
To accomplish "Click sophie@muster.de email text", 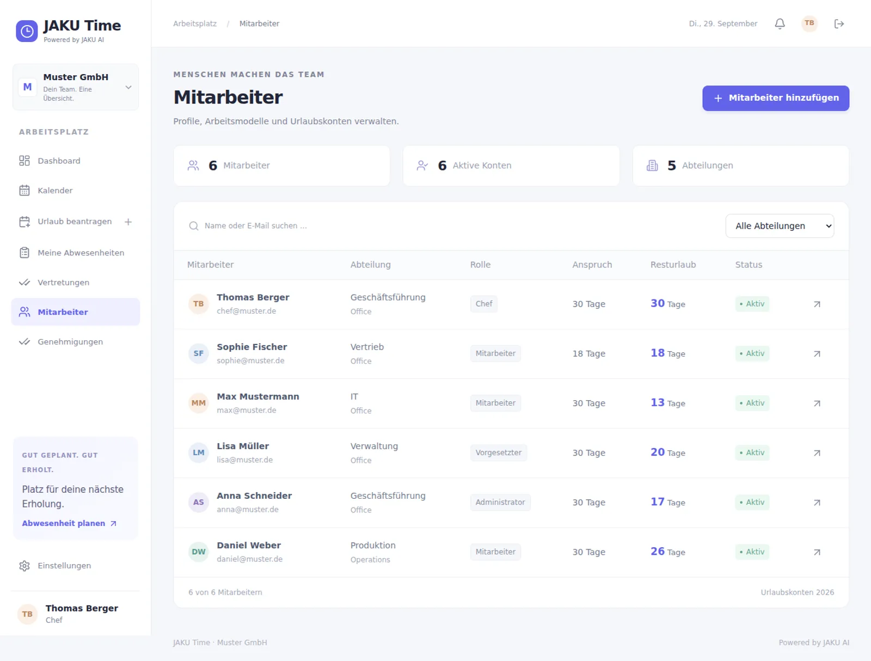I will (250, 360).
